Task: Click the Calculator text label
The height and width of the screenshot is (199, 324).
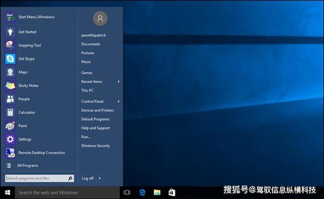Action: (x=27, y=113)
